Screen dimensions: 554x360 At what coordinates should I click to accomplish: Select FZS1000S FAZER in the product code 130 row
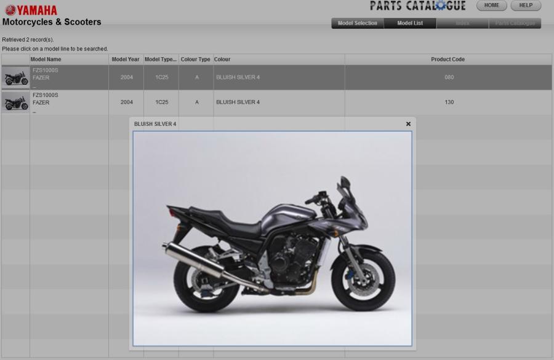click(46, 99)
